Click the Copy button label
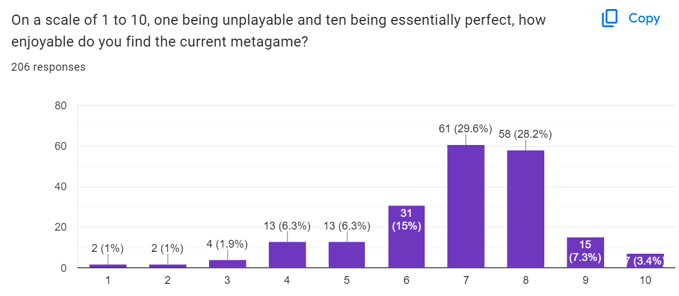 pyautogui.click(x=644, y=18)
